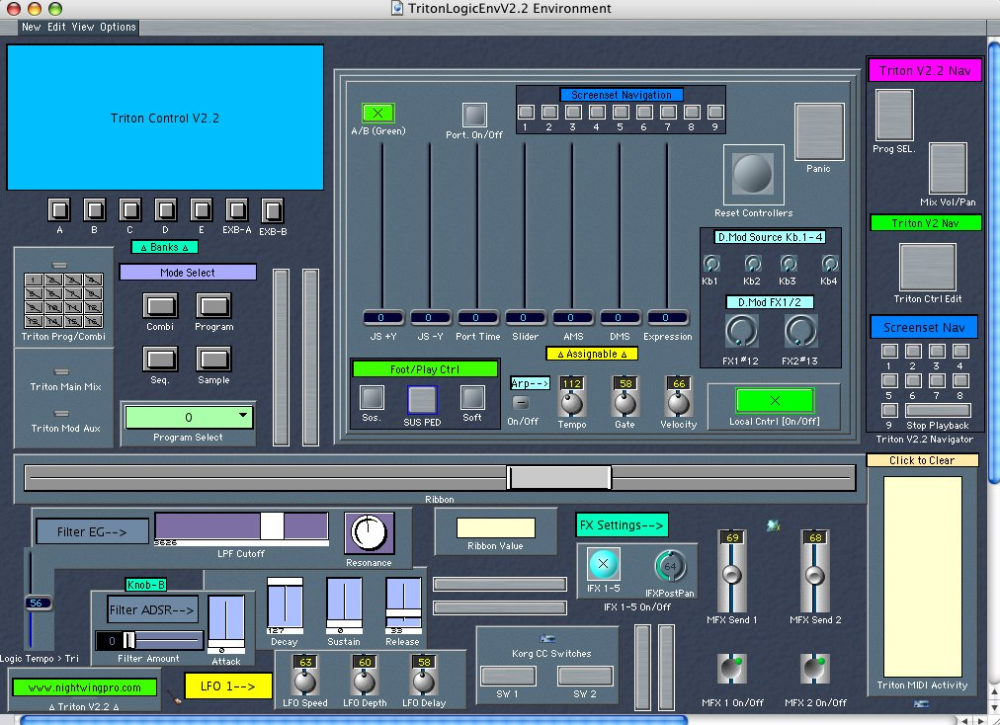The width and height of the screenshot is (1000, 725).
Task: Toggle the Sos. foot control switch
Action: click(372, 398)
